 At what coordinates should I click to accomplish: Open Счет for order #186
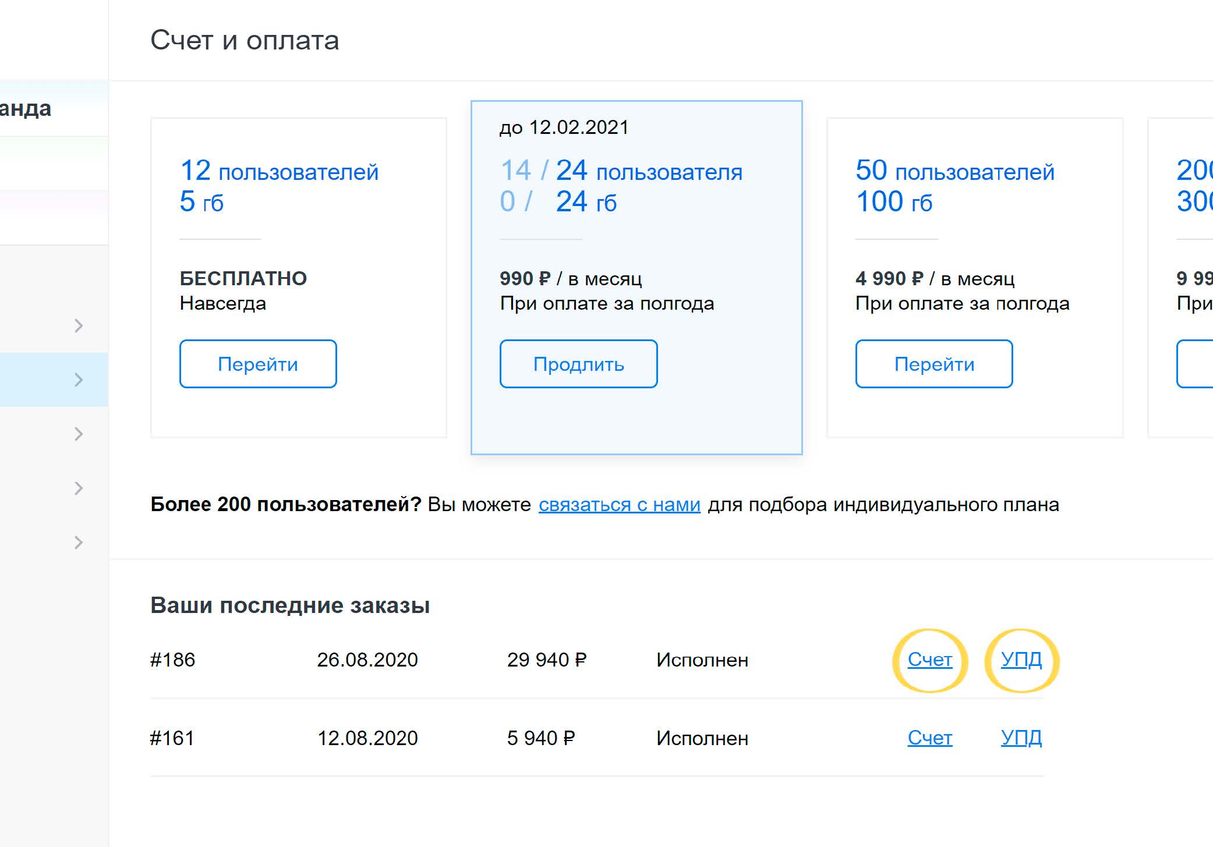coord(929,660)
